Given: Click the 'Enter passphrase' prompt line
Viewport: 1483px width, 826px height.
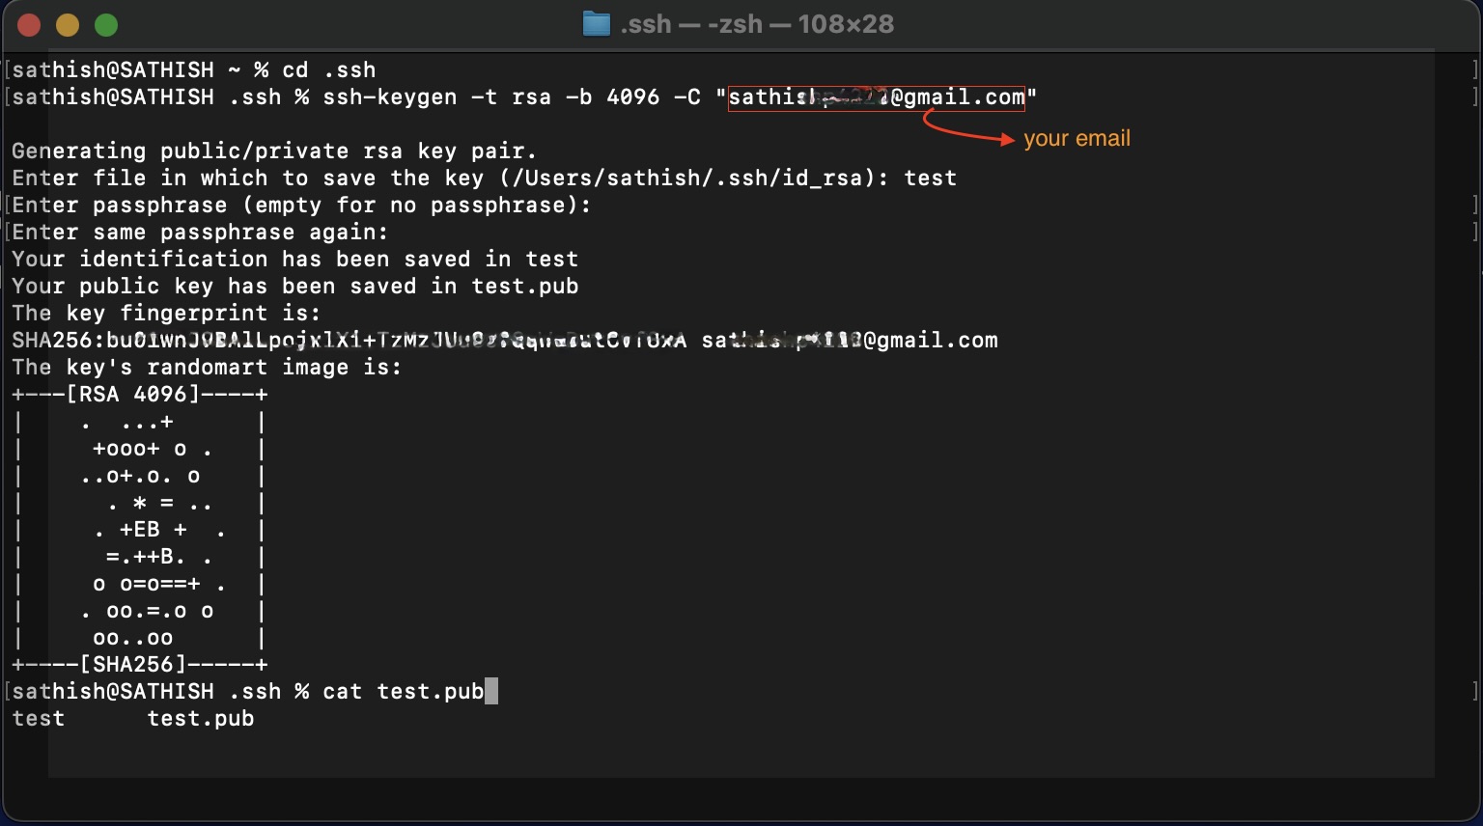Looking at the screenshot, I should (x=299, y=205).
